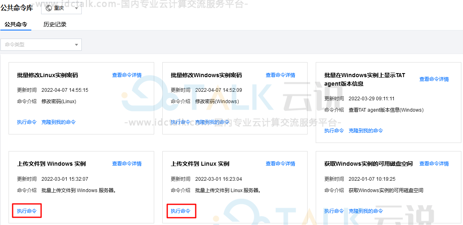Run 执行命令 for 上传文件到 Linux 实例
This screenshot has width=463, height=225.
pyautogui.click(x=181, y=211)
